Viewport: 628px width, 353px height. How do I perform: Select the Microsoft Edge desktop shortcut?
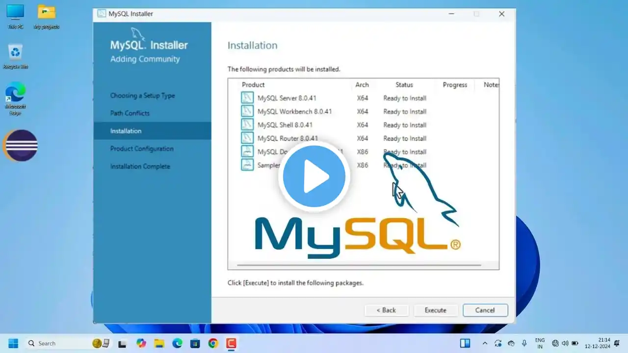16,99
